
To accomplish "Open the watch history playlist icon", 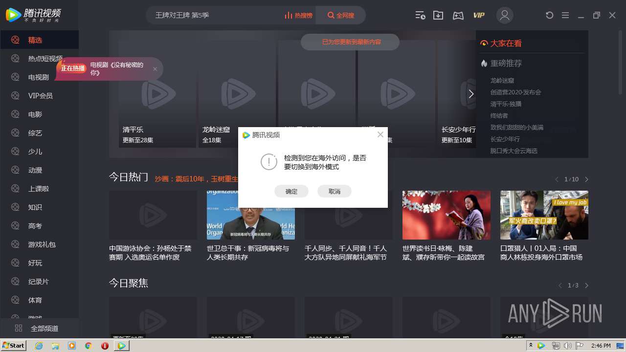I will coord(420,15).
